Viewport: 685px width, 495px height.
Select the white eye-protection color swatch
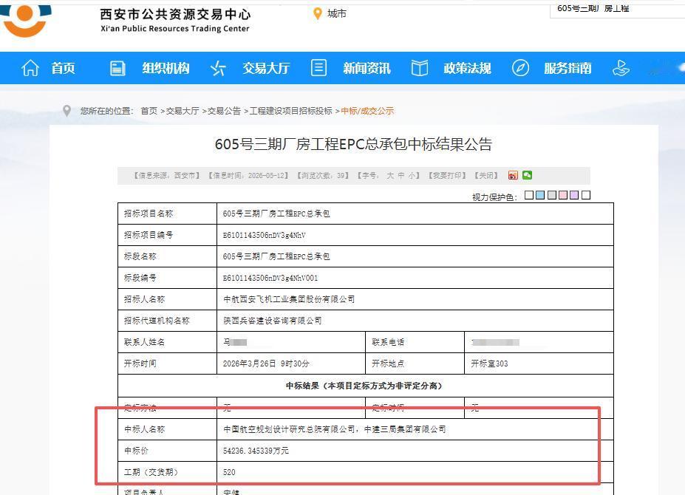click(x=586, y=195)
